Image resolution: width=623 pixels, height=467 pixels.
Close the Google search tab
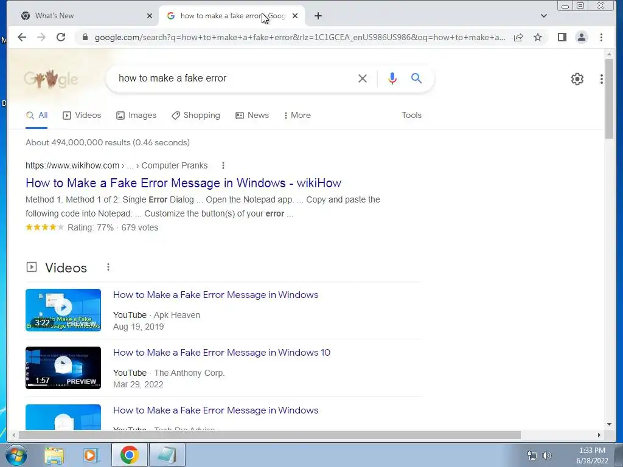[295, 16]
